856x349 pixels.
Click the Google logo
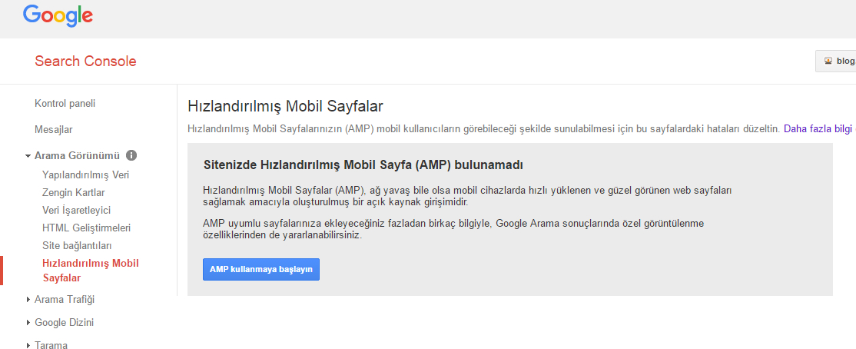(58, 15)
